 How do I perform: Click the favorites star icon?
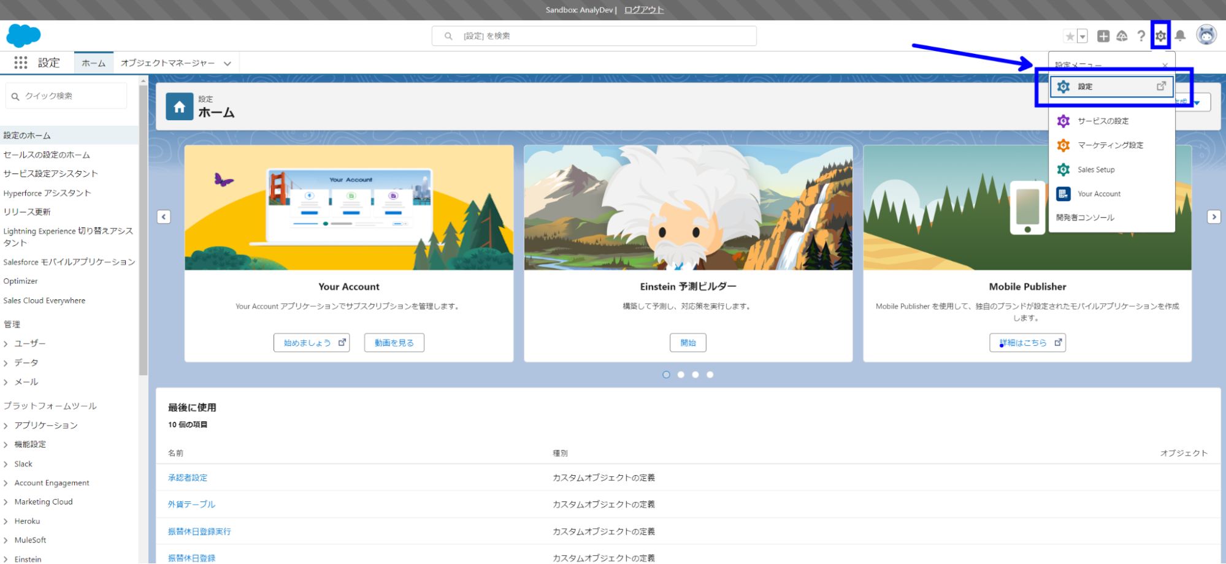coord(1070,36)
